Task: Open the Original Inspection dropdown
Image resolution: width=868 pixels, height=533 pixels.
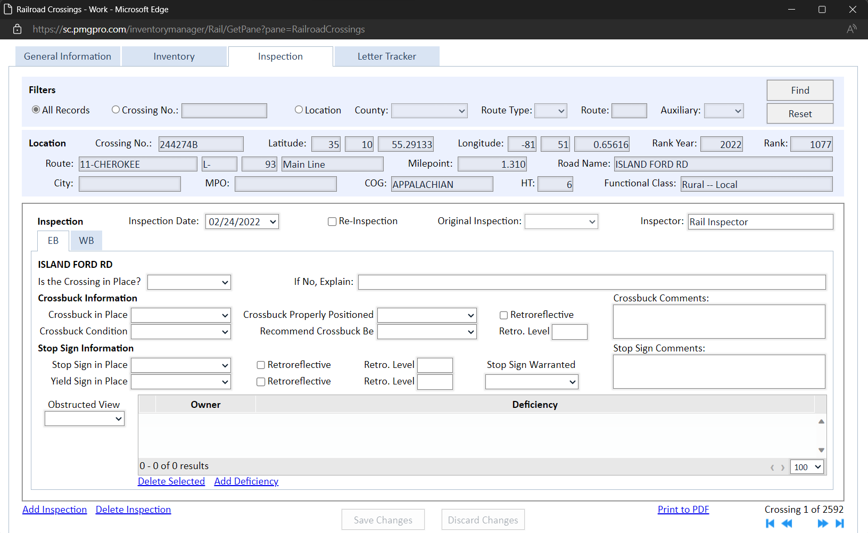Action: pyautogui.click(x=561, y=222)
